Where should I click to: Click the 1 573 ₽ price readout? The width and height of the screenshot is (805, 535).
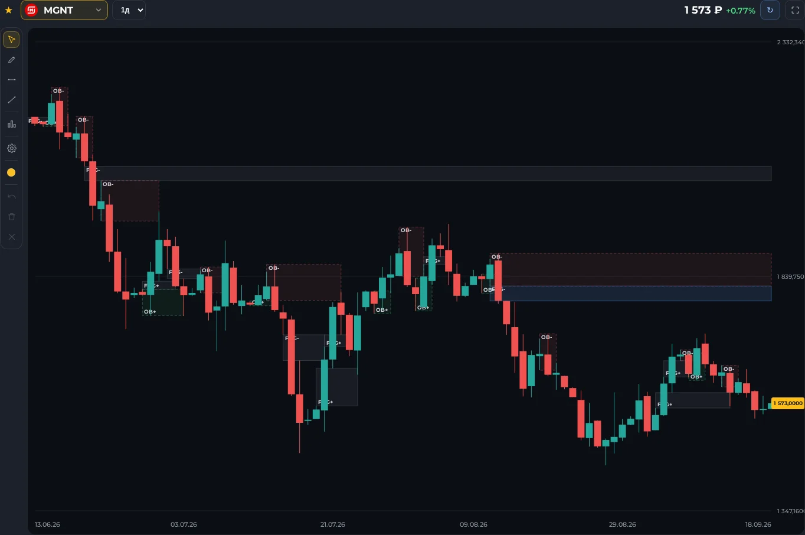pos(703,10)
